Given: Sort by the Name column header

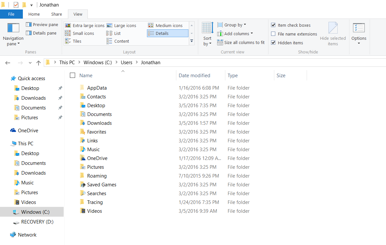Looking at the screenshot, I should click(86, 76).
